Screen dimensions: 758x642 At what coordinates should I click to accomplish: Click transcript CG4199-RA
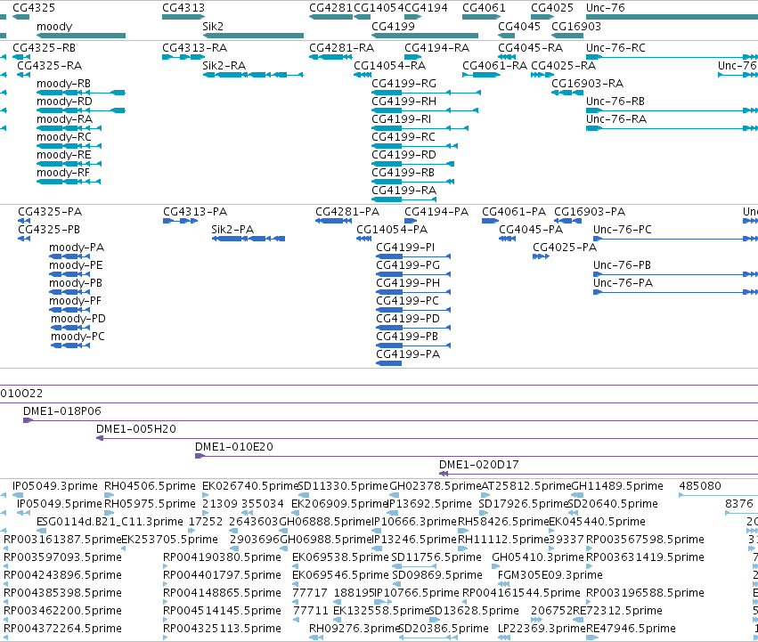[404, 199]
